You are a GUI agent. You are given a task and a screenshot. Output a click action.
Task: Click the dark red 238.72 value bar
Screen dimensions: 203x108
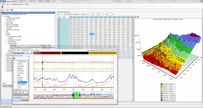coord(47,53)
